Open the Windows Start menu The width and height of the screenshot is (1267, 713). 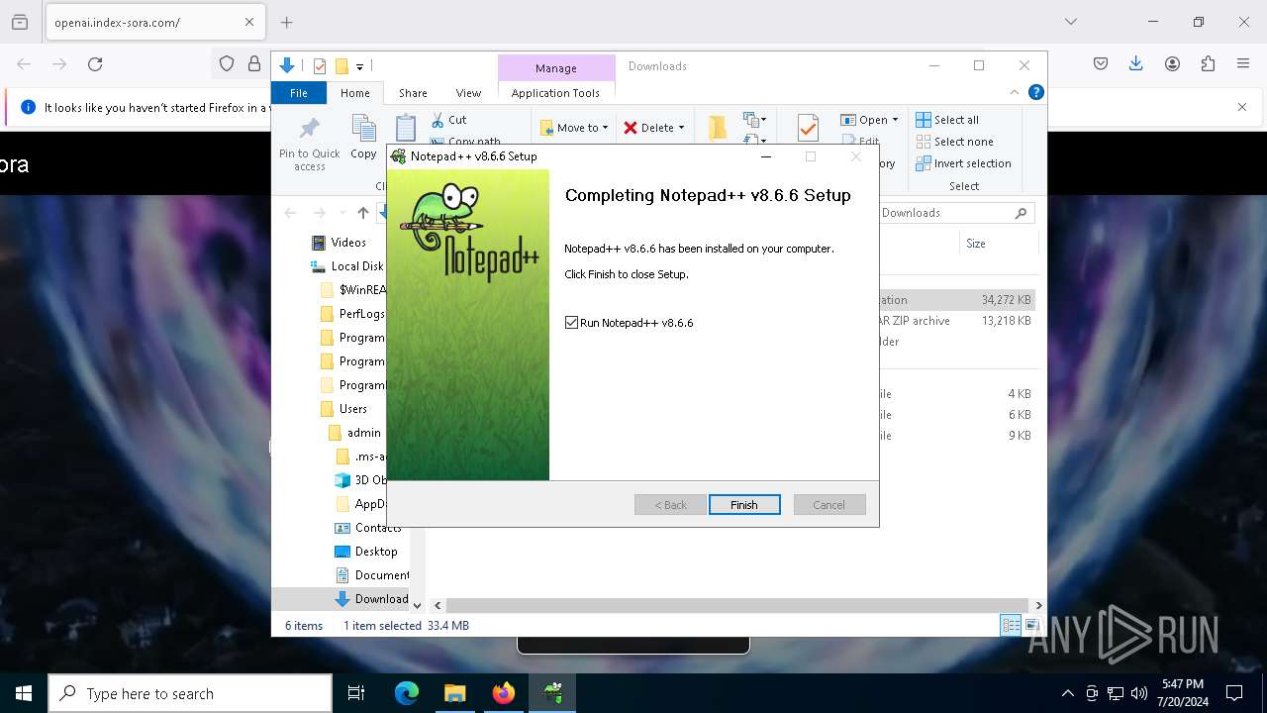(x=24, y=693)
